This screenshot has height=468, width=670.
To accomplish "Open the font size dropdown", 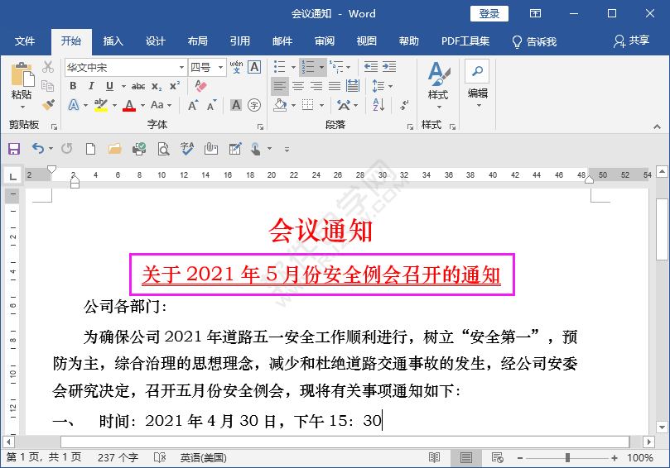I will 220,67.
